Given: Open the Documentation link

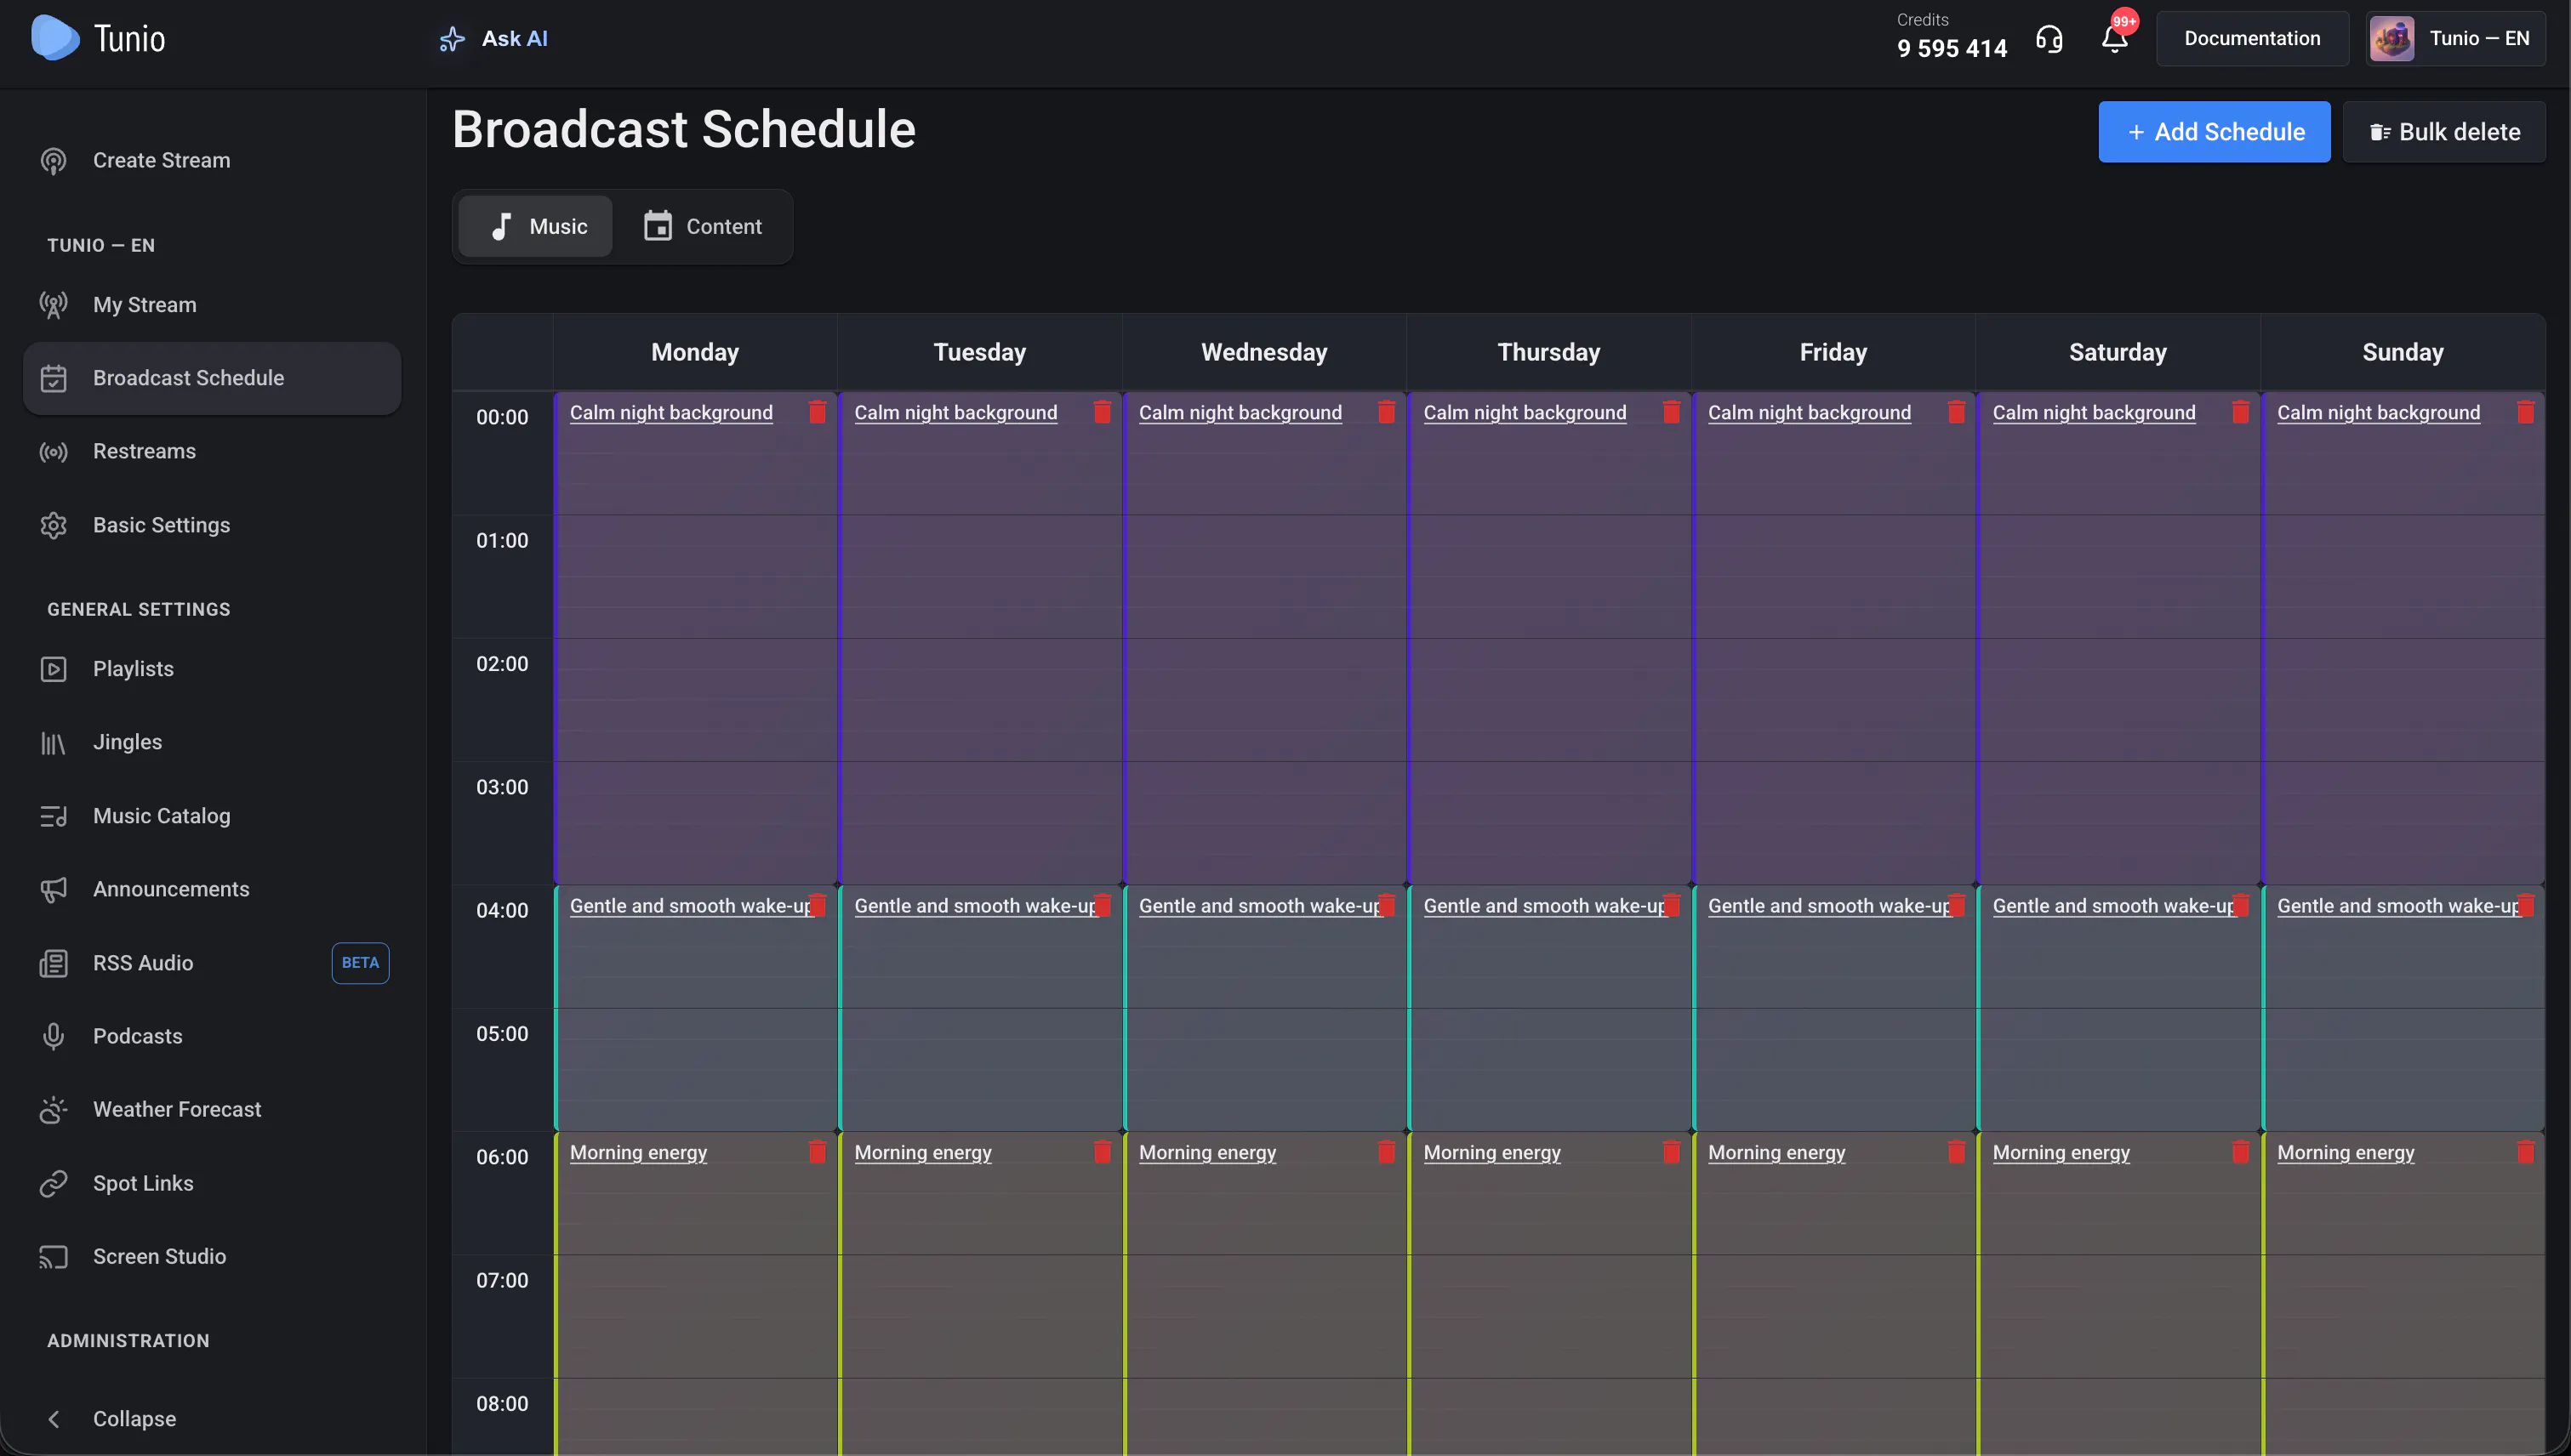Looking at the screenshot, I should tap(2252, 39).
